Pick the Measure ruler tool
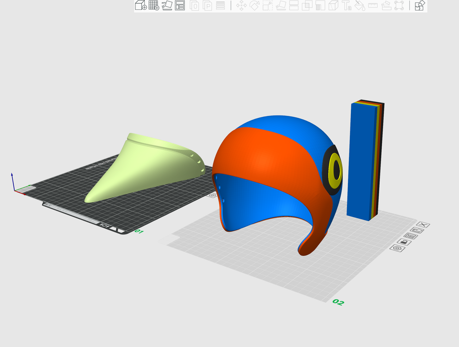 point(373,5)
